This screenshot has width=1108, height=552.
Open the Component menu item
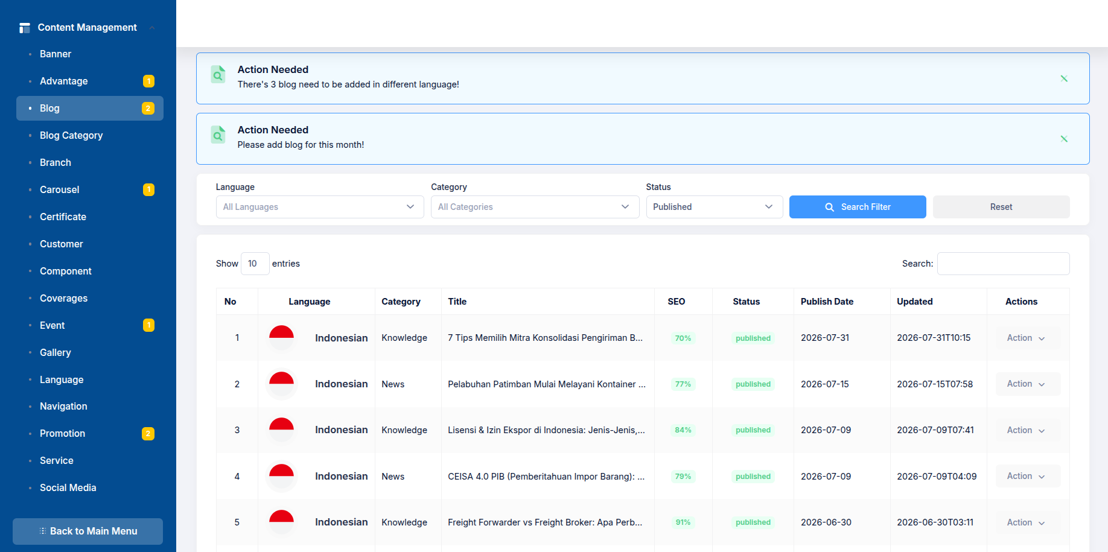[66, 271]
